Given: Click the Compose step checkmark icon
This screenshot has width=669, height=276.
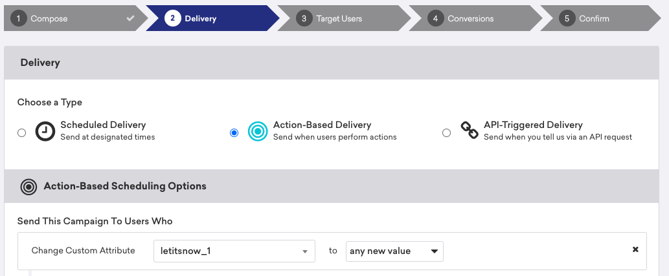Looking at the screenshot, I should (131, 19).
